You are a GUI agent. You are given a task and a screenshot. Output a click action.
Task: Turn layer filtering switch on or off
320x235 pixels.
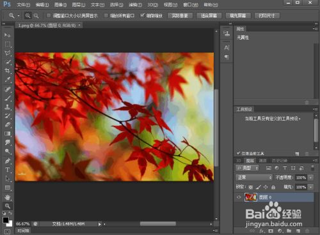312,168
